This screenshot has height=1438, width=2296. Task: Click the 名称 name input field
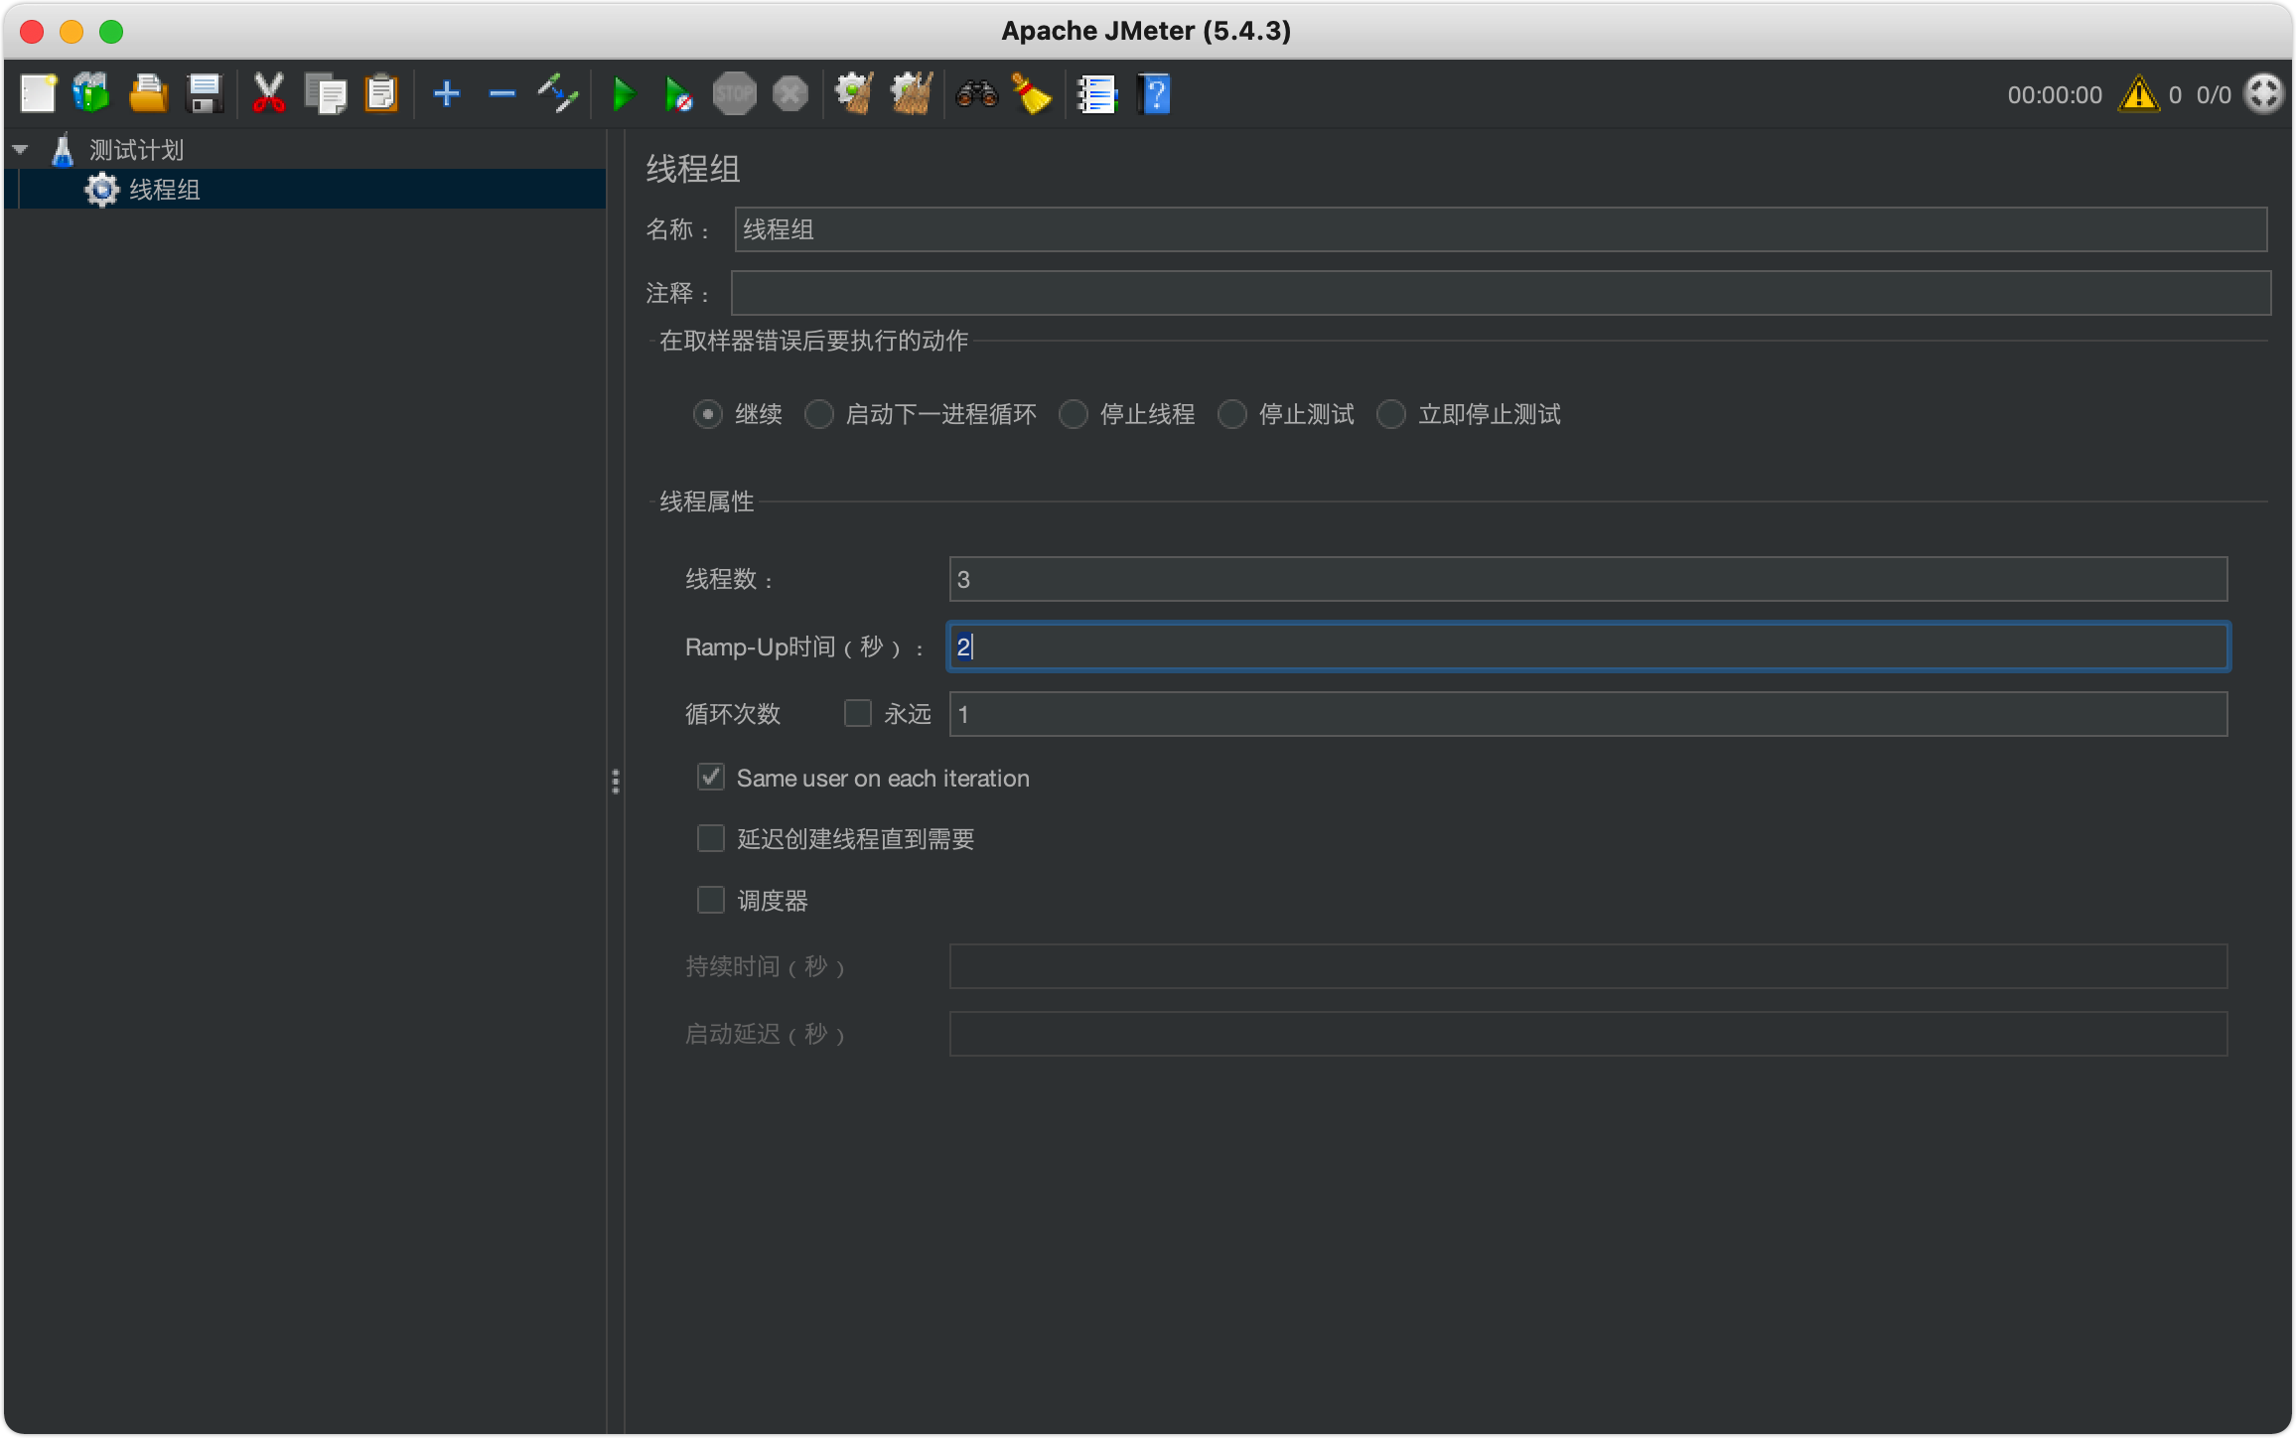point(1501,229)
